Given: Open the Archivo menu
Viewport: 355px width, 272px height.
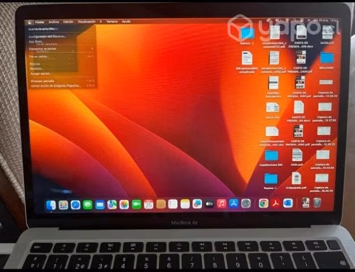Looking at the screenshot, I should 54,22.
